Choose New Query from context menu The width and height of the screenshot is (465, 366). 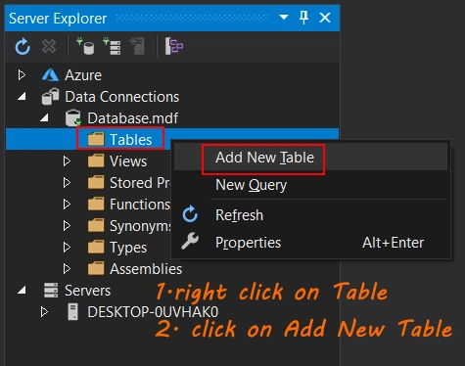click(x=310, y=185)
